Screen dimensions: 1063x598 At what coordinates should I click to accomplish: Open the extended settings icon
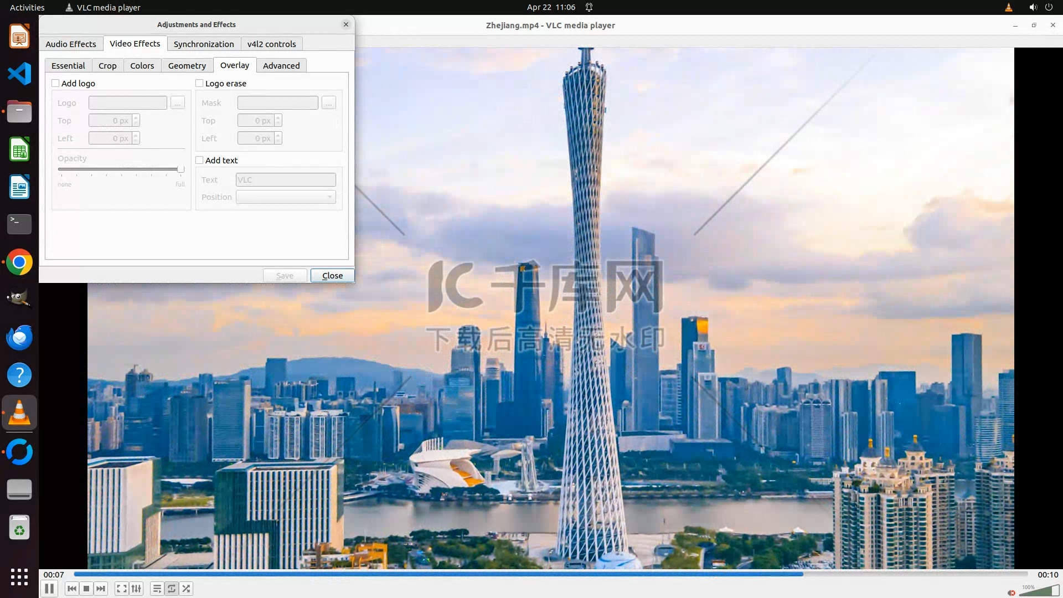pyautogui.click(x=136, y=589)
